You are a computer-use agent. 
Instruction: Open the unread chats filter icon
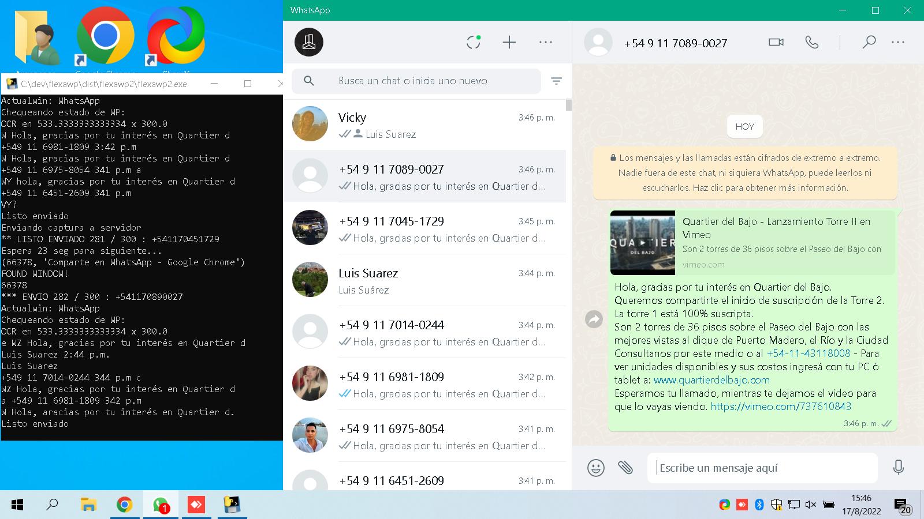[x=556, y=81]
